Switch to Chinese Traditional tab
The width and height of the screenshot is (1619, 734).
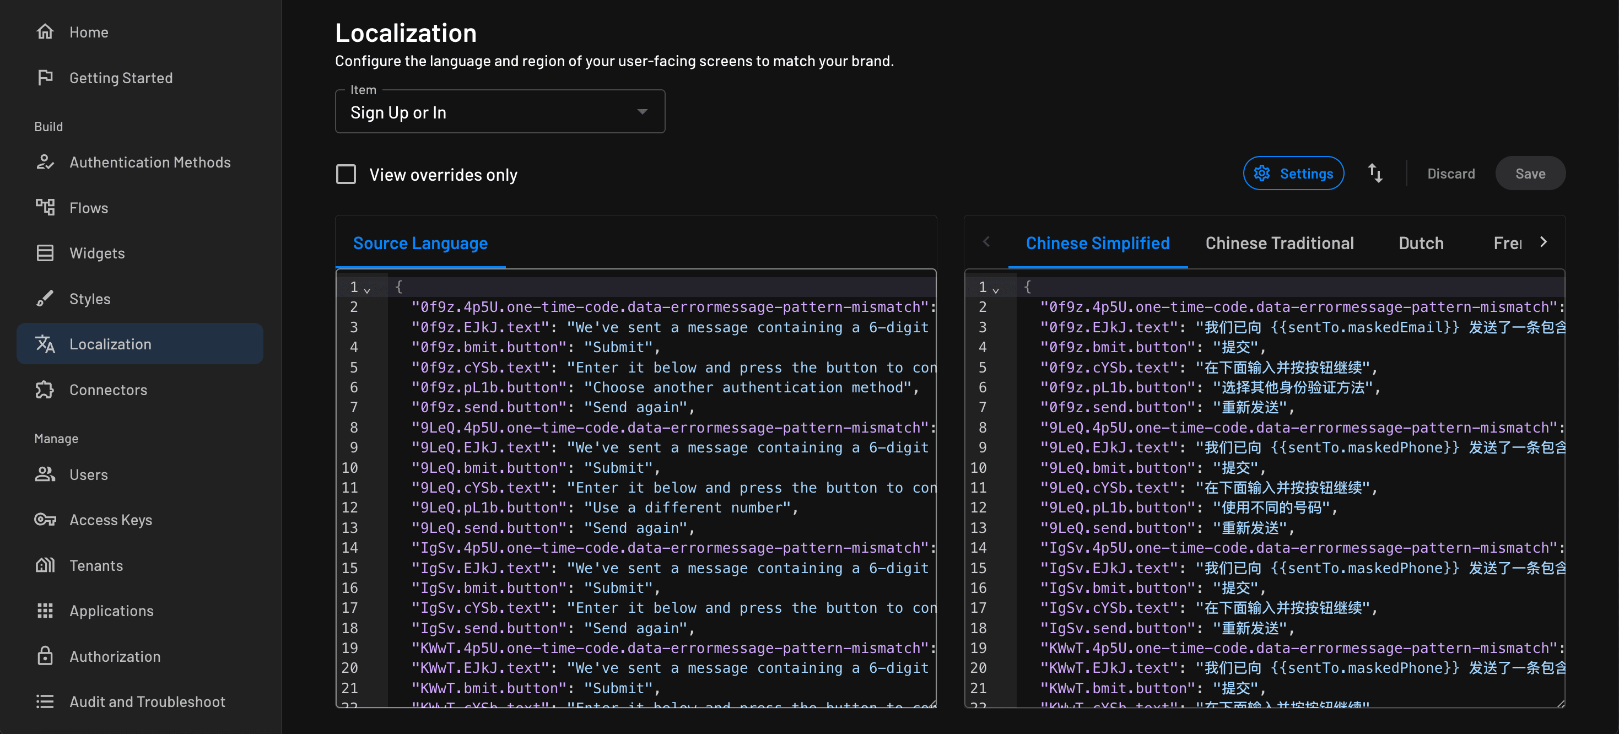coord(1279,243)
